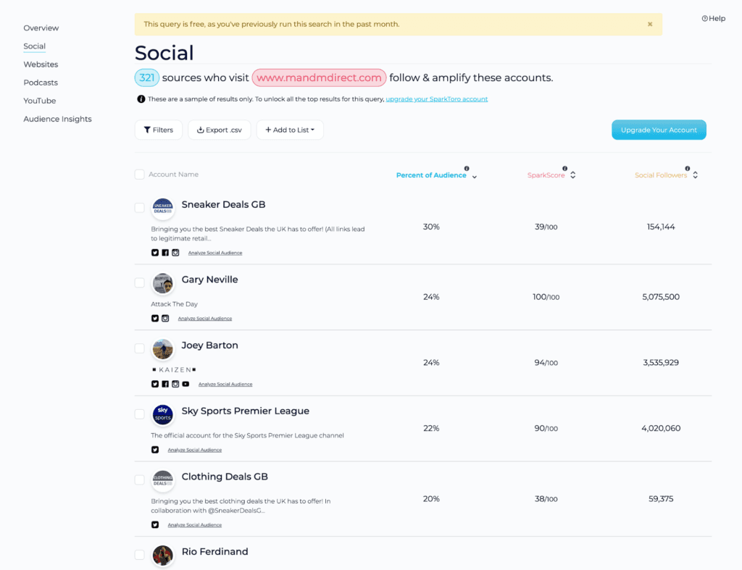Check the Clothing Deals GB row checkbox

[x=140, y=479]
